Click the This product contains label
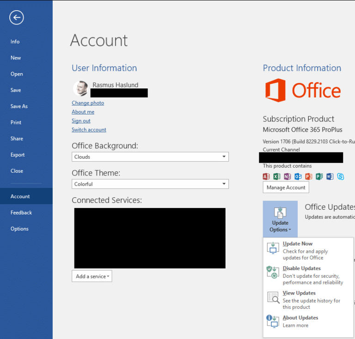The image size is (355, 339). click(x=287, y=166)
